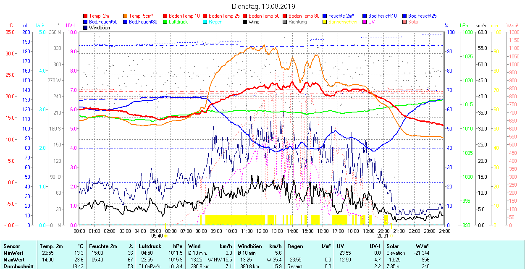Viewport: 525px width, 269px height.
Task: Click the red Temp. 2m legend swatch
Action: click(86, 16)
